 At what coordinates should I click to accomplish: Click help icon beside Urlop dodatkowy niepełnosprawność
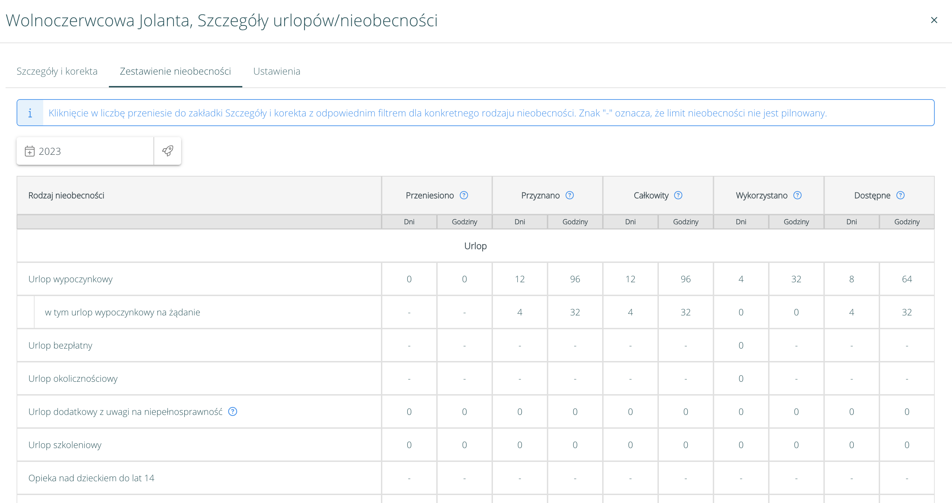(232, 411)
